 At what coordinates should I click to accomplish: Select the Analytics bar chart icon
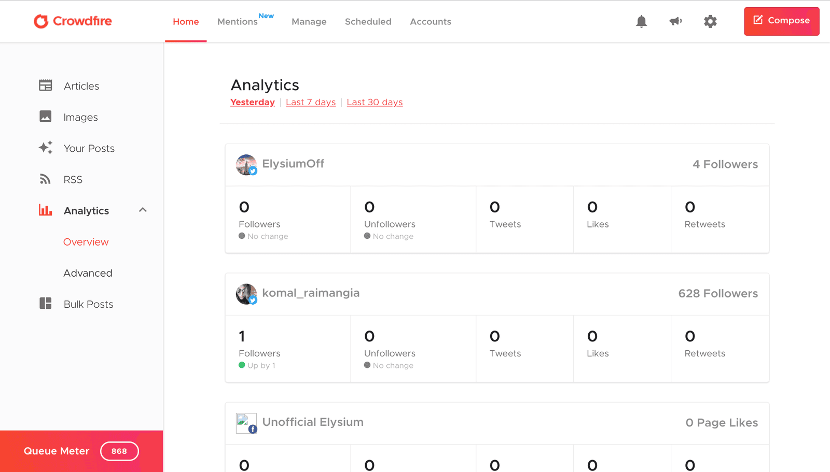click(x=45, y=210)
